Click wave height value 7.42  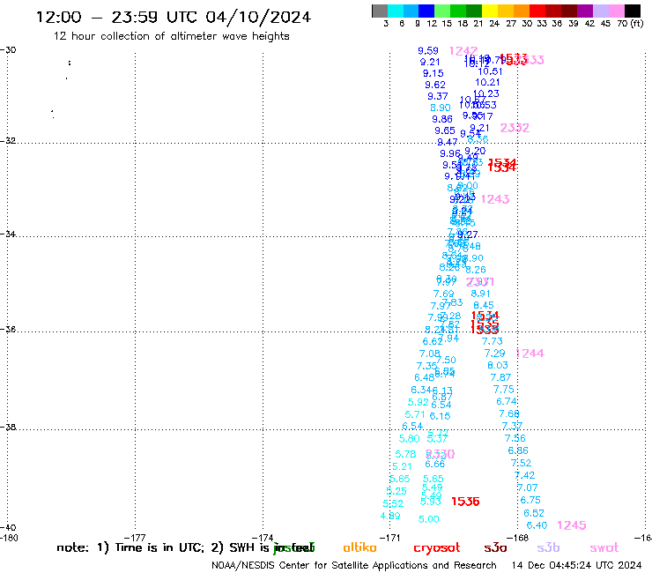[524, 475]
